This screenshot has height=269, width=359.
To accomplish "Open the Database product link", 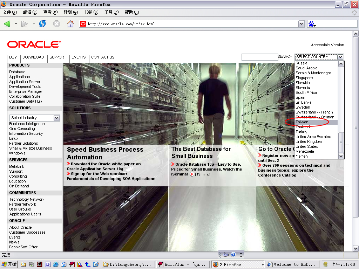I will tap(17, 72).
